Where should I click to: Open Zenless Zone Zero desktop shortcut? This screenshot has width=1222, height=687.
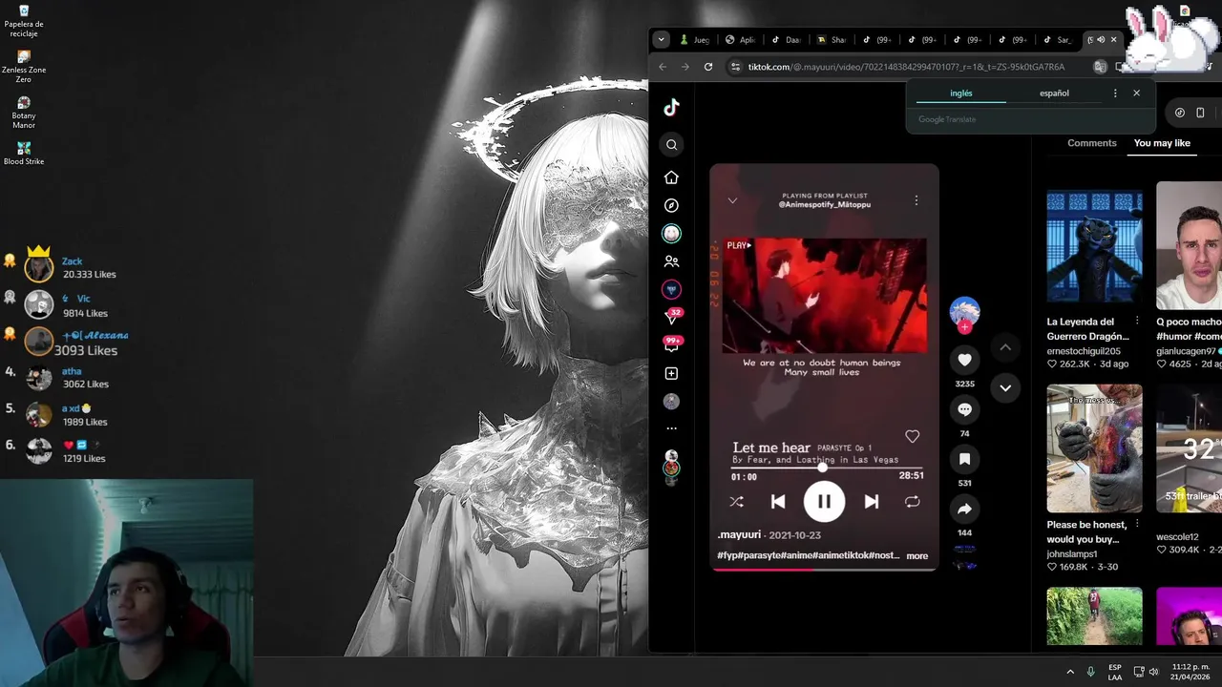click(24, 67)
